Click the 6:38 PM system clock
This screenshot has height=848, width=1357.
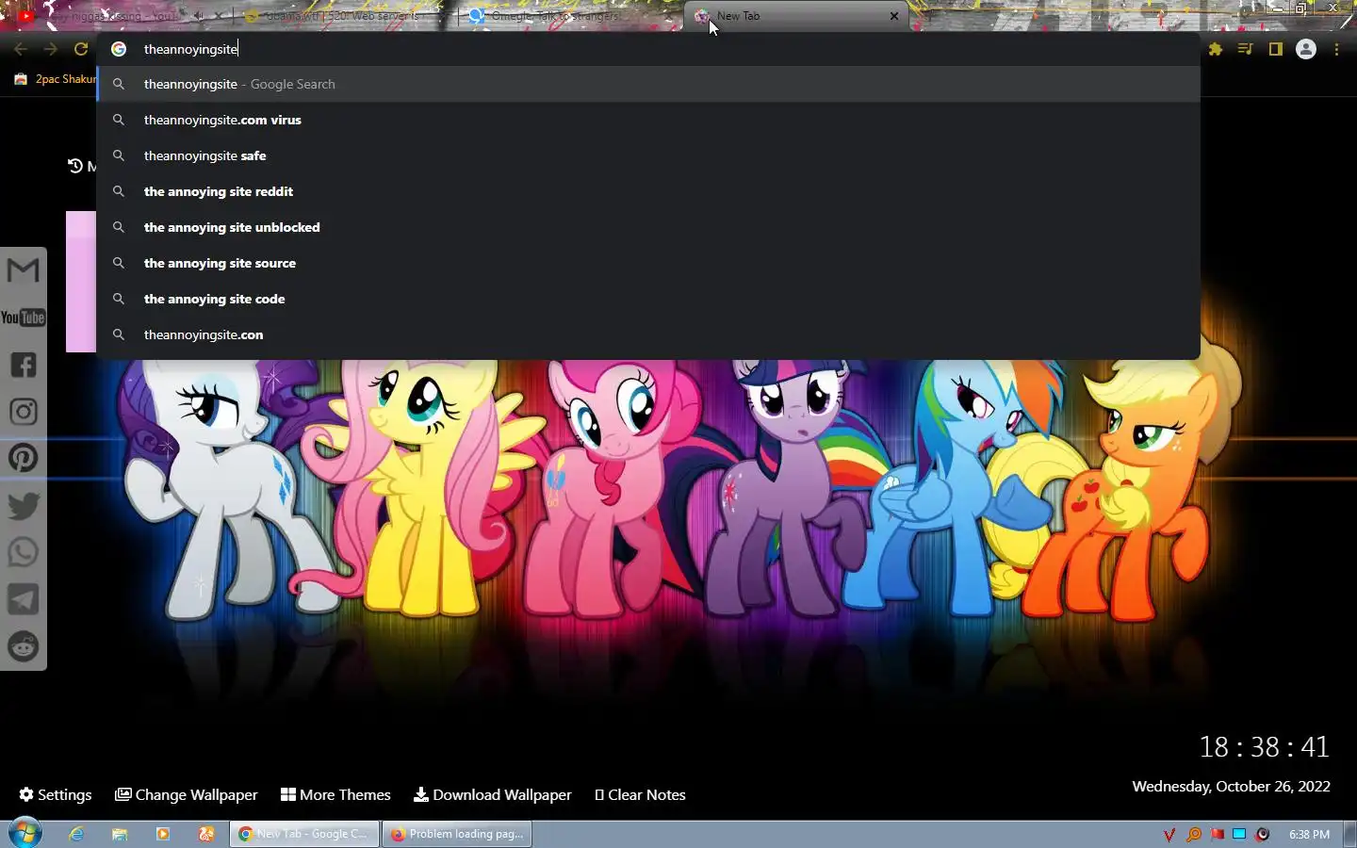click(x=1309, y=834)
